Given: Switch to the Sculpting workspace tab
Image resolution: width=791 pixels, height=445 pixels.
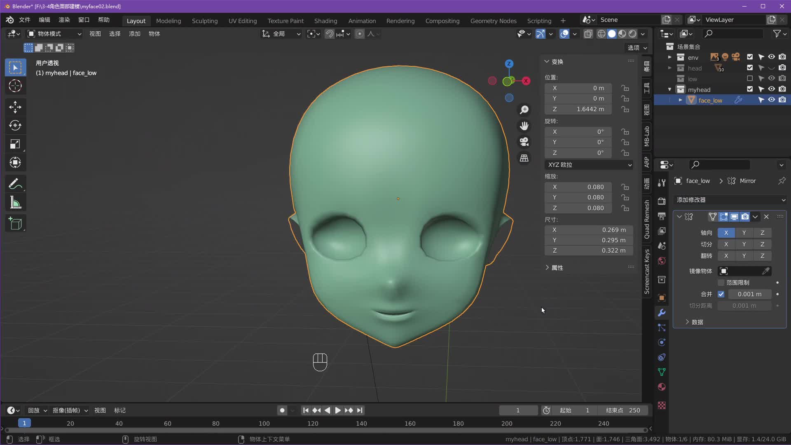Looking at the screenshot, I should pyautogui.click(x=204, y=21).
